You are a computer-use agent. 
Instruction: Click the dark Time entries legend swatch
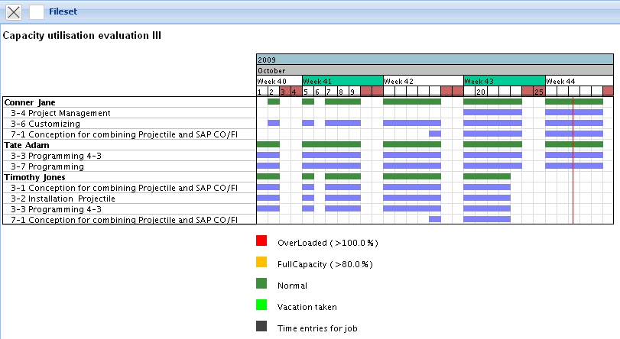[261, 327]
